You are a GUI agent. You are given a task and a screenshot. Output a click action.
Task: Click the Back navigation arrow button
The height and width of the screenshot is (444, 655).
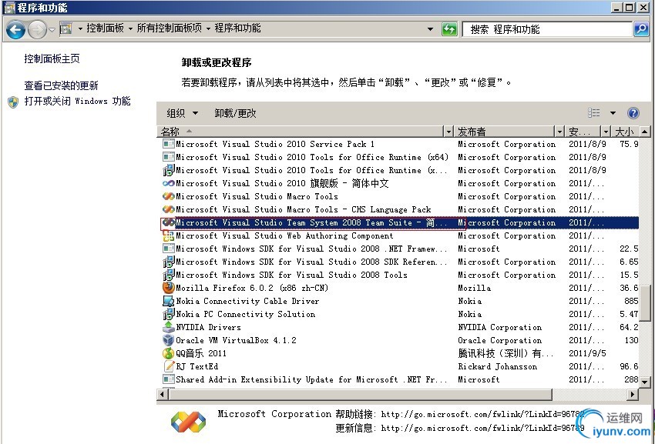16,30
